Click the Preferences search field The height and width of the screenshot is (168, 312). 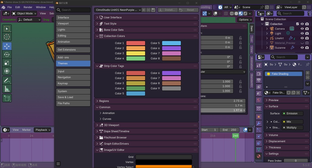(x=73, y=10)
